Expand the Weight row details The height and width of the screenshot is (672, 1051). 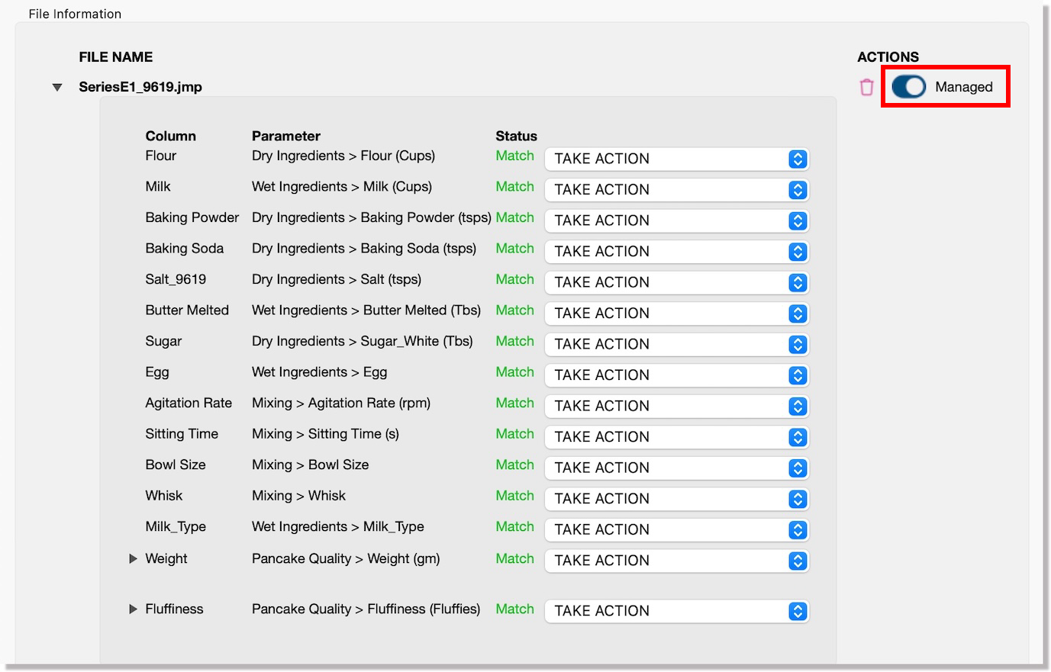133,559
